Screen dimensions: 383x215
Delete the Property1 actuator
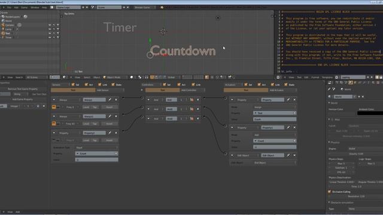coord(294,127)
